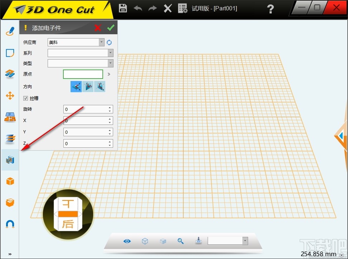The width and height of the screenshot is (348, 259).
Task: Click the white X delete icon in title bar
Action: click(x=168, y=9)
